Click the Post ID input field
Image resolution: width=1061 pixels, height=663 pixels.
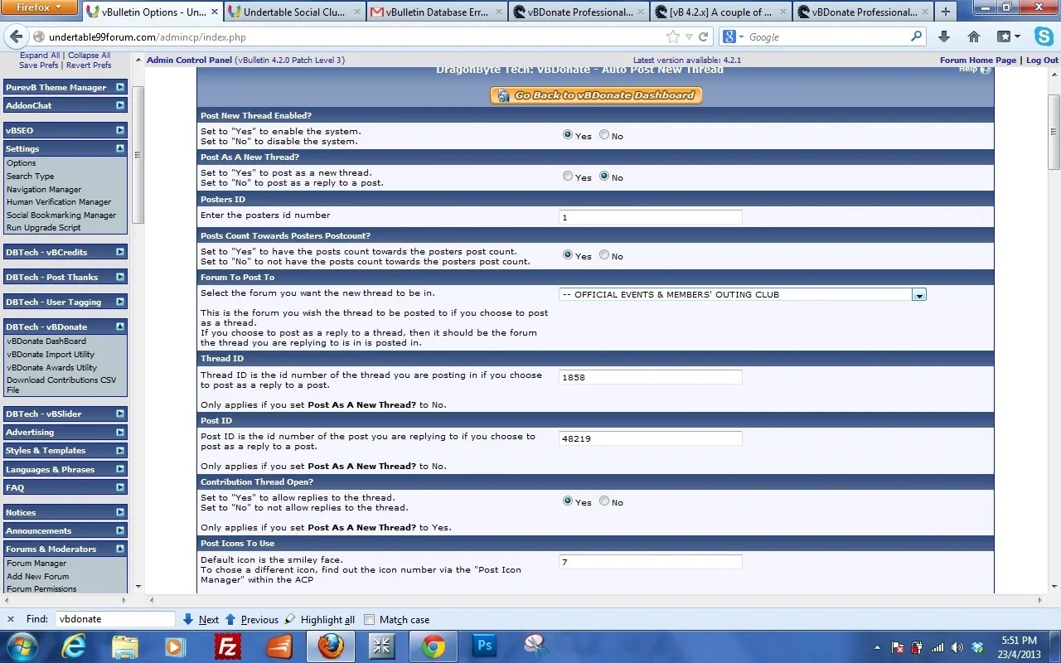click(650, 438)
